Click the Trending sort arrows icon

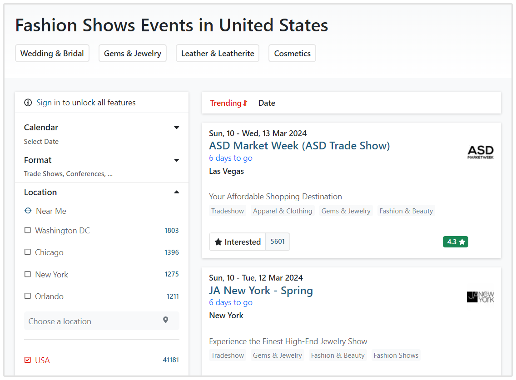click(x=245, y=103)
